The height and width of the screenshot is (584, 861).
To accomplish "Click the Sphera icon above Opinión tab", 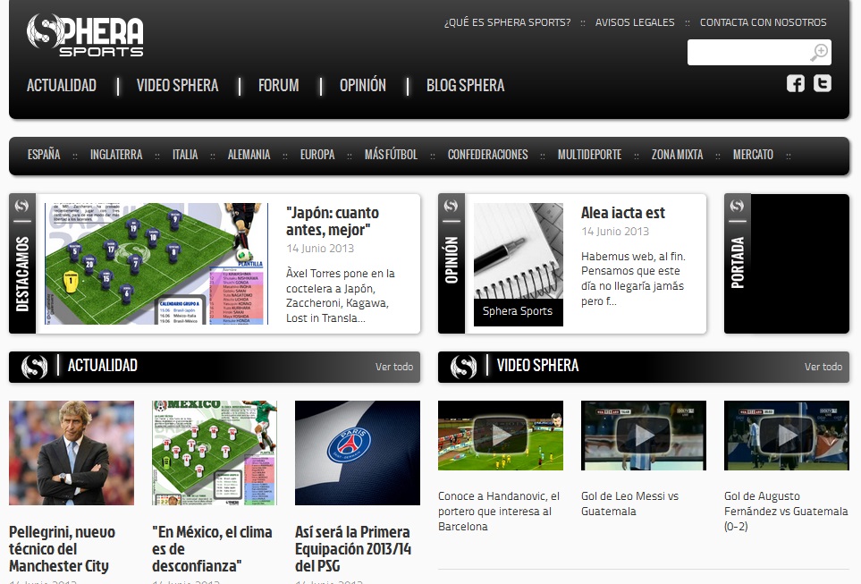I will (451, 206).
